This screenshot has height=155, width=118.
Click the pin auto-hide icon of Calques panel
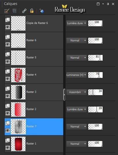[108, 4]
